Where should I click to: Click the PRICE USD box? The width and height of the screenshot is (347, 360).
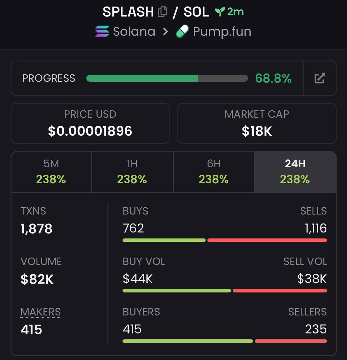(90, 123)
